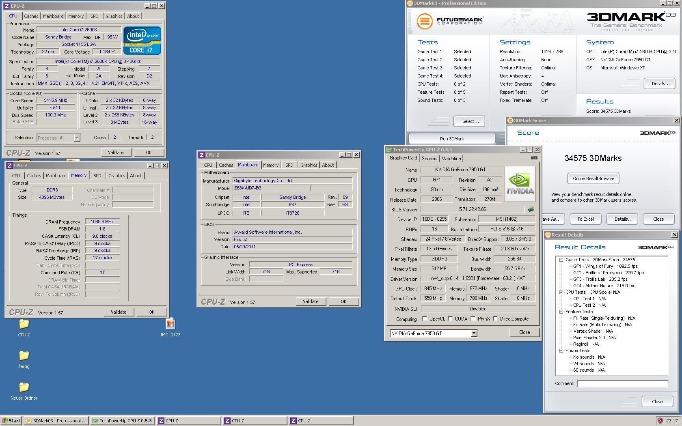Screen dimensions: 682x426
Task: Open the Start menu
Action: point(11,421)
